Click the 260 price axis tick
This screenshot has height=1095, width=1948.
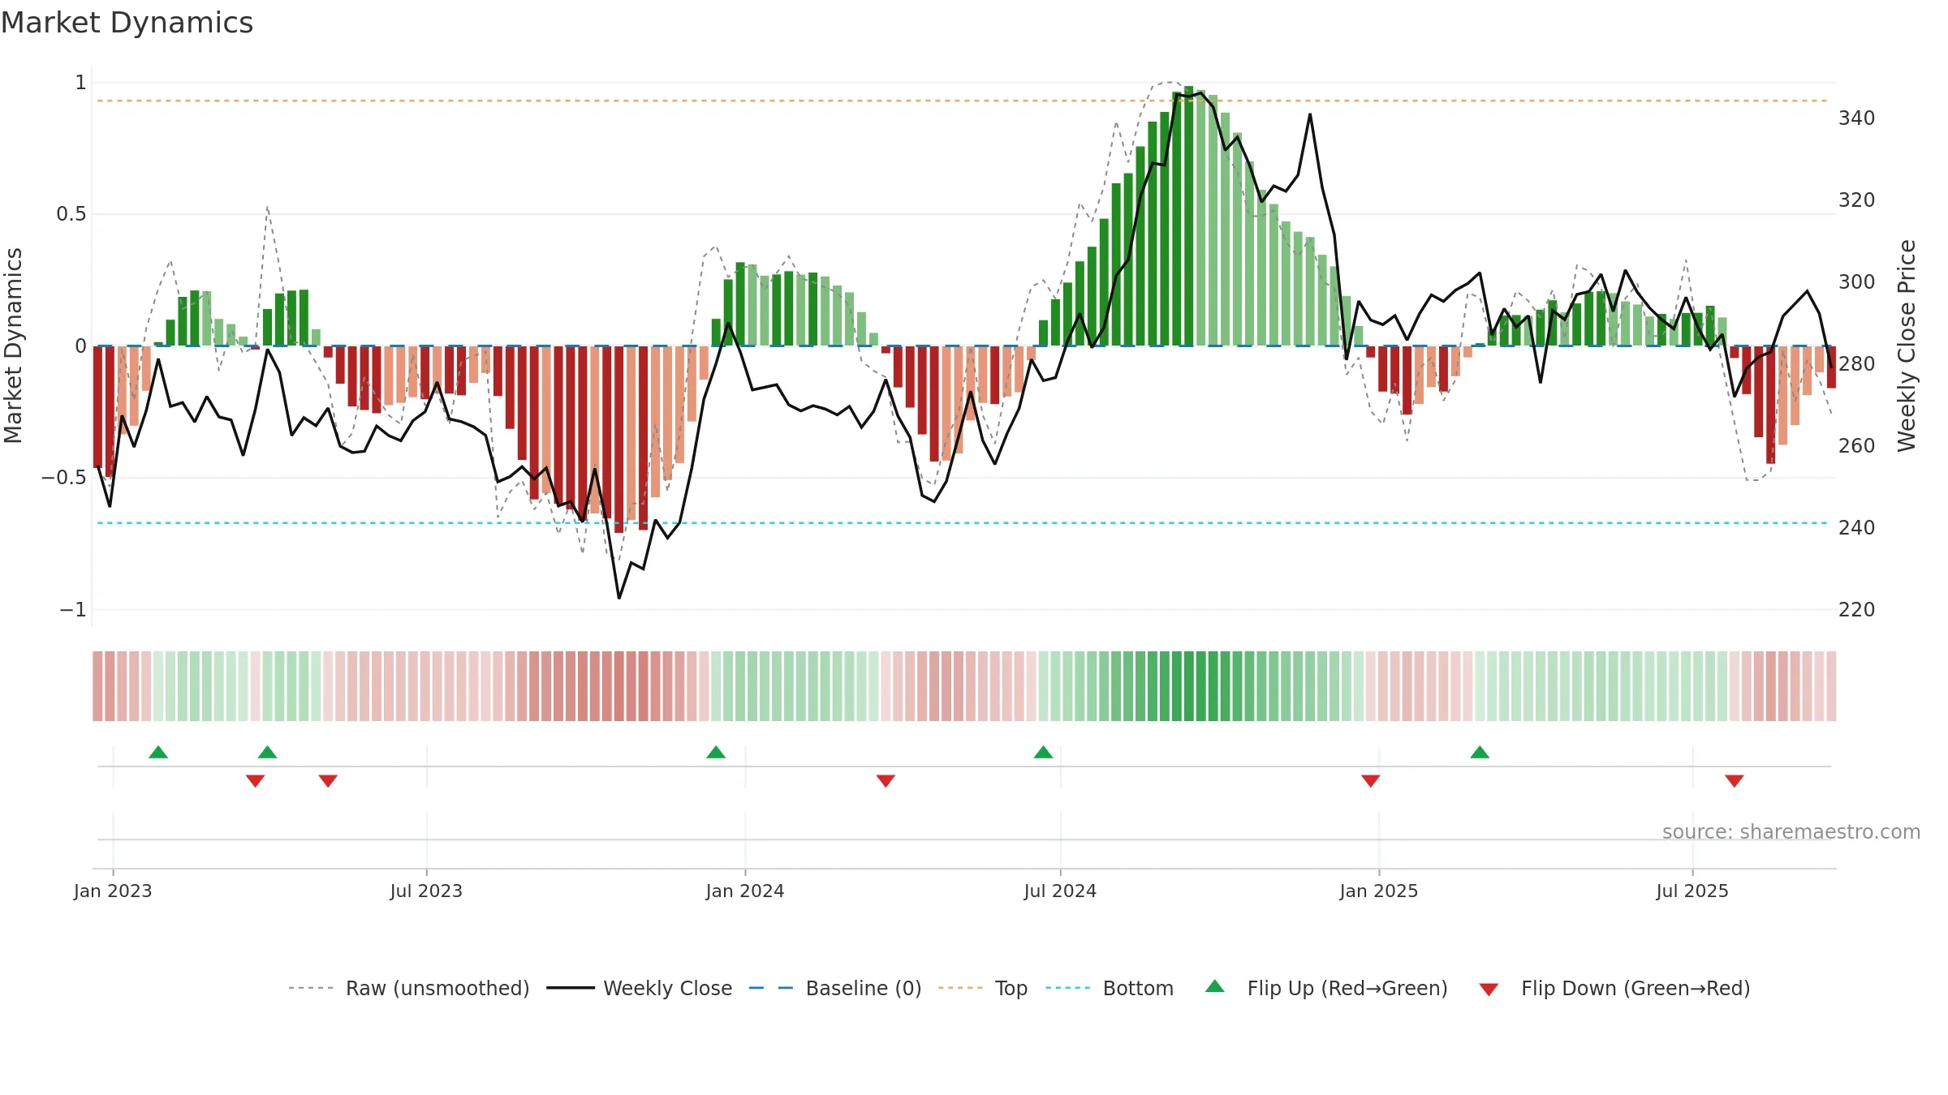click(1857, 446)
